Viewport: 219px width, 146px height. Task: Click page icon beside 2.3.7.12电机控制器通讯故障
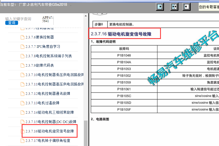tap(23, 94)
